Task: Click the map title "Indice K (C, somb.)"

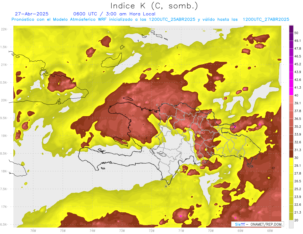Action: [154, 6]
